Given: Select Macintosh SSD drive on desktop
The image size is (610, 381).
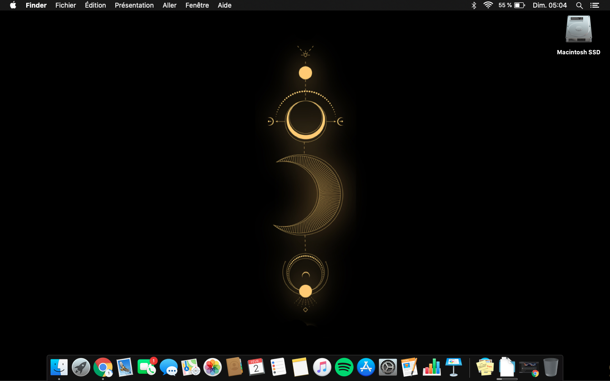Looking at the screenshot, I should tap(579, 30).
